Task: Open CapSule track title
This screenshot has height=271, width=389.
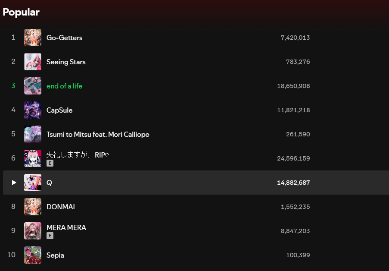Action: point(59,110)
